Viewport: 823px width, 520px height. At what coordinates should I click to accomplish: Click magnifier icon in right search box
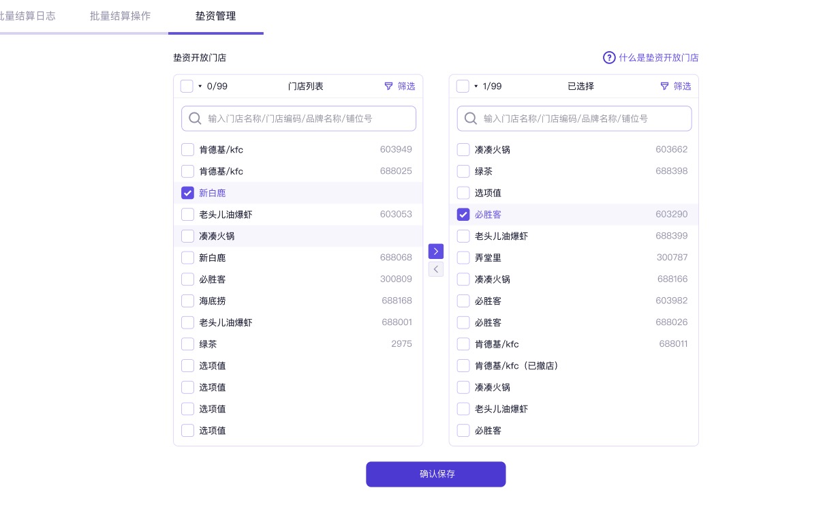[471, 119]
